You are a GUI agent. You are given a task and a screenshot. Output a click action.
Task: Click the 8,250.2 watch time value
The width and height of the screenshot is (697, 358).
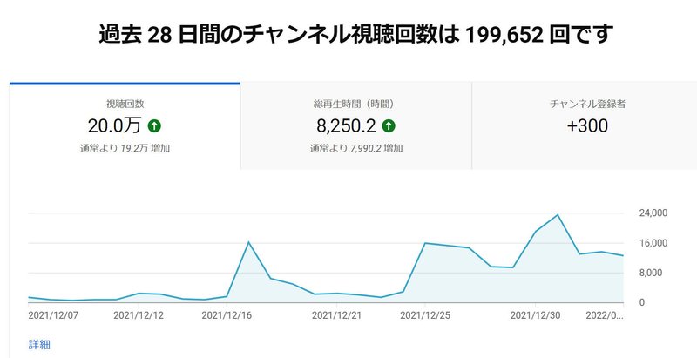pyautogui.click(x=346, y=126)
